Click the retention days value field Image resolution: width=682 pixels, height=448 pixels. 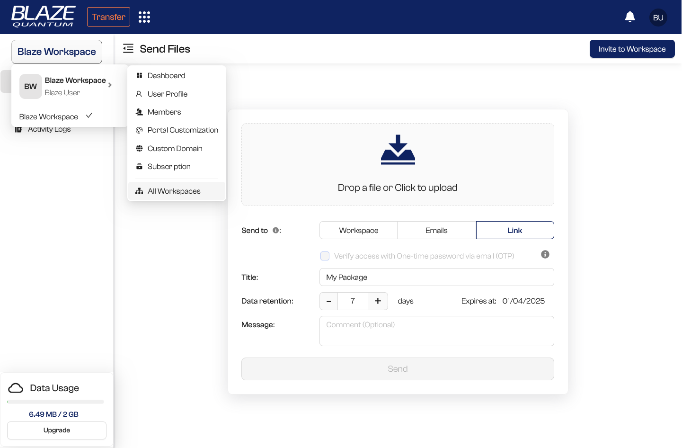(x=353, y=301)
